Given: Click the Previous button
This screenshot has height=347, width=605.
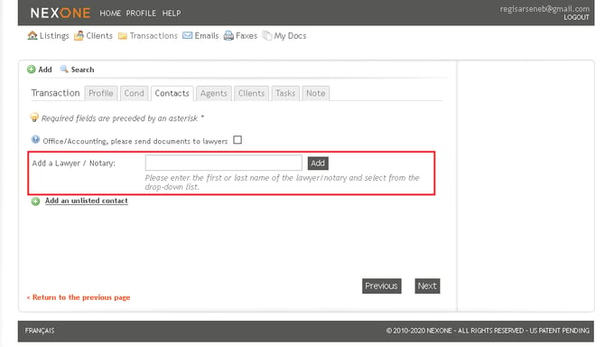Looking at the screenshot, I should [382, 286].
